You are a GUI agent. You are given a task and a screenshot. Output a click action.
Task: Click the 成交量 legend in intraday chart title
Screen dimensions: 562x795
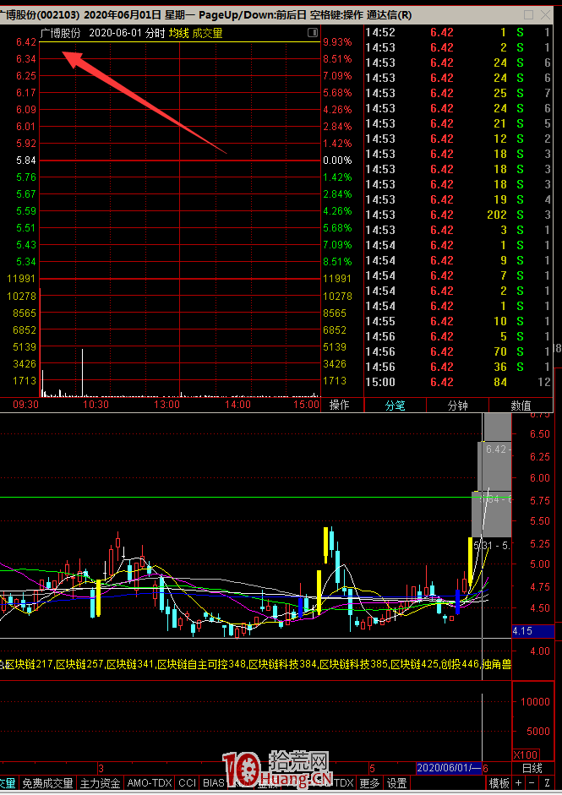coord(207,34)
